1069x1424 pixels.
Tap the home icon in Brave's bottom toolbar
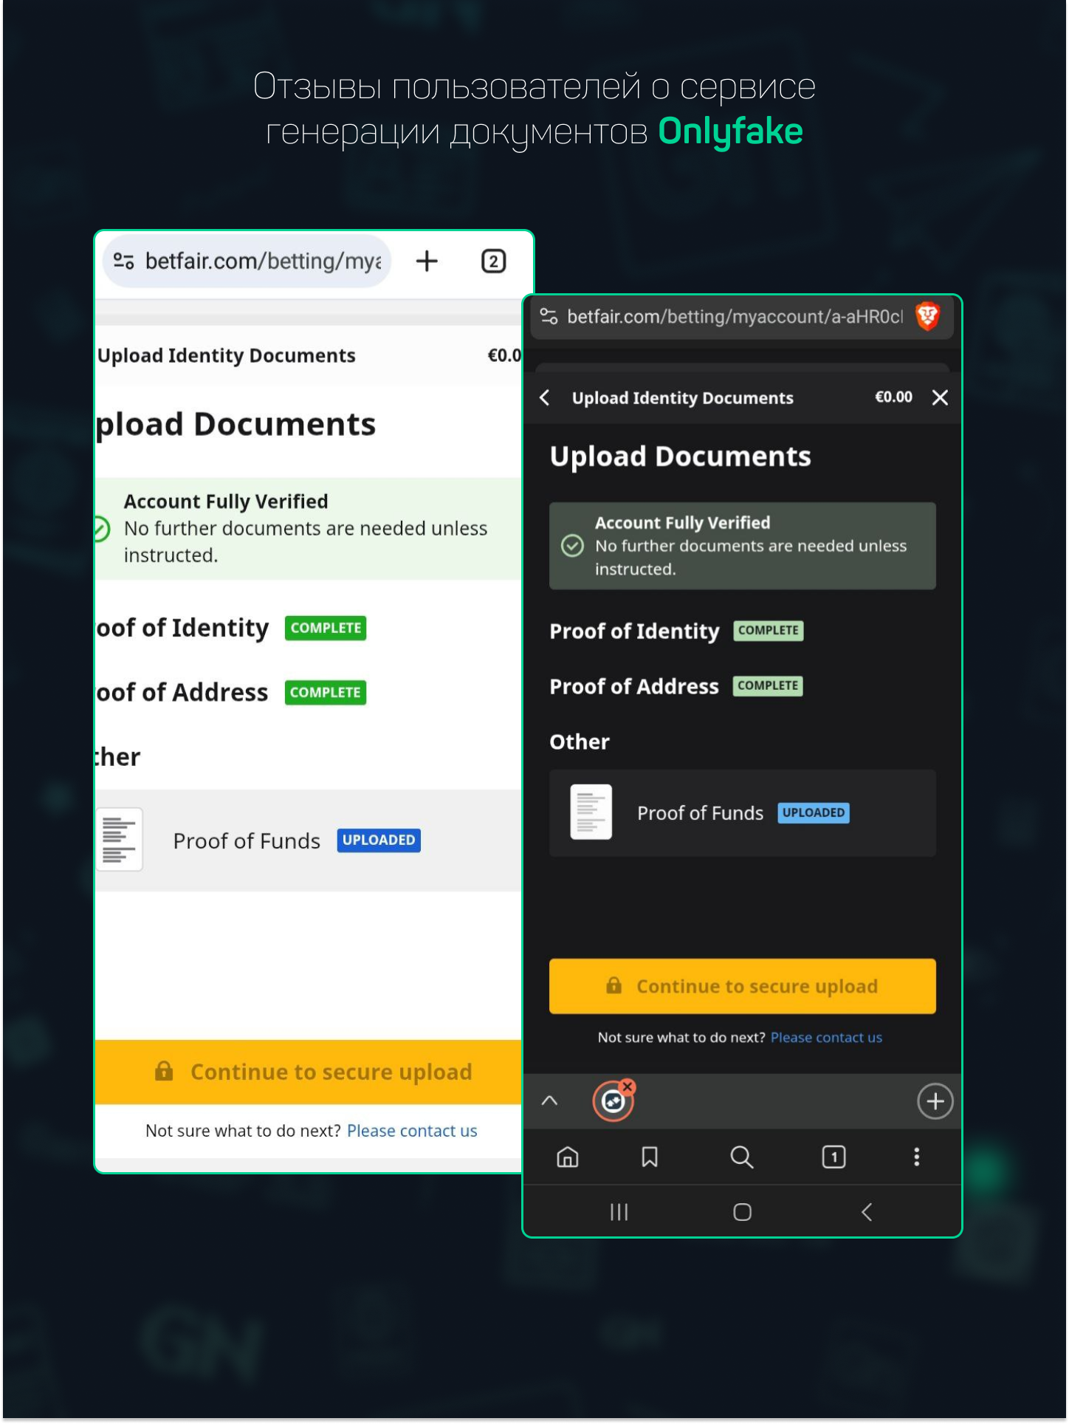[x=567, y=1157]
